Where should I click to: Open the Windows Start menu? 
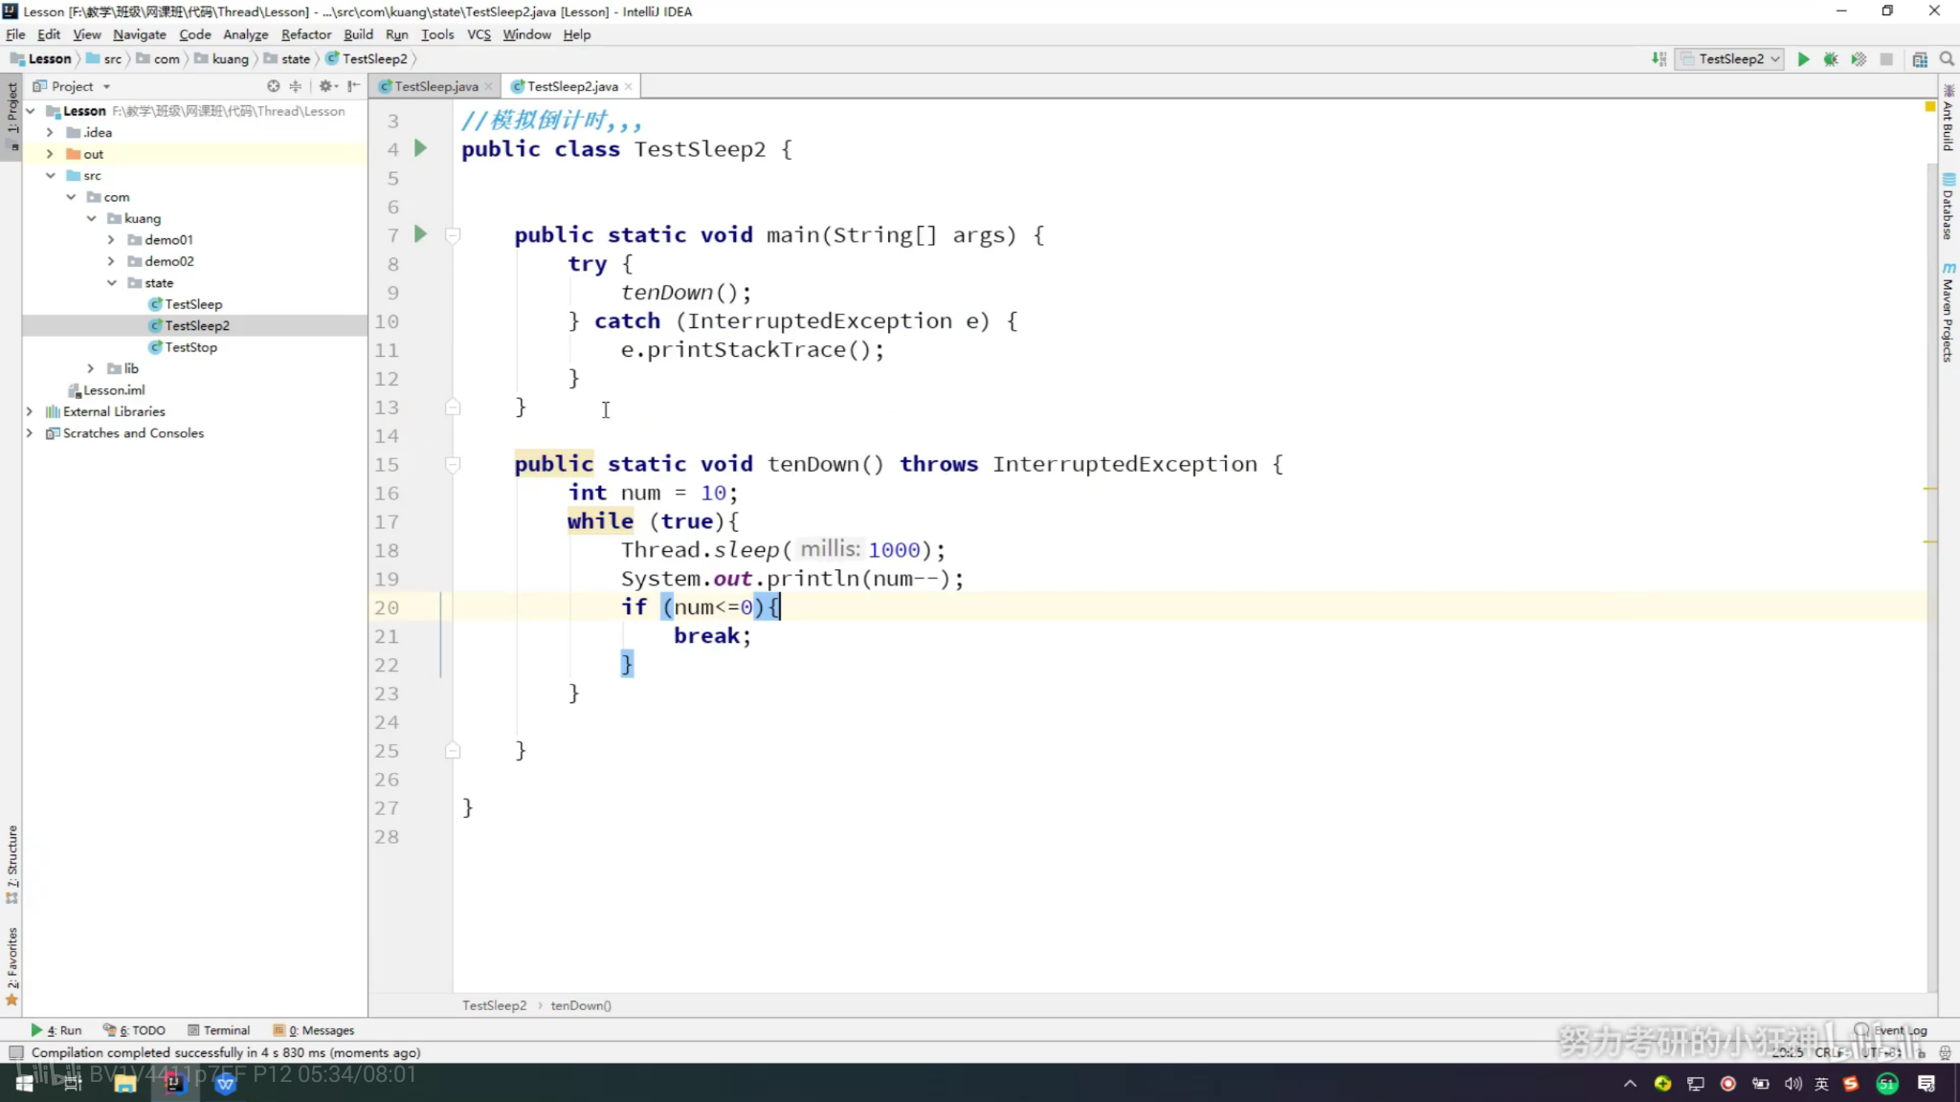click(x=25, y=1083)
